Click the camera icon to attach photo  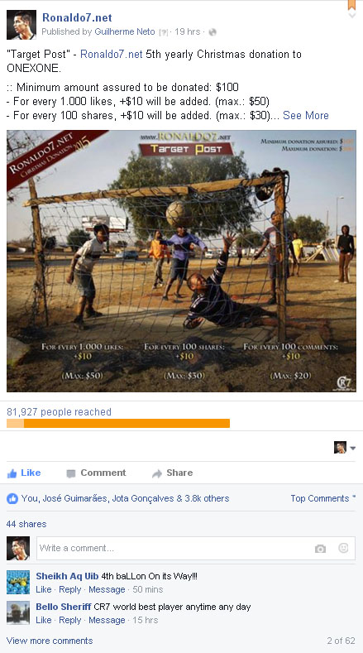(320, 549)
